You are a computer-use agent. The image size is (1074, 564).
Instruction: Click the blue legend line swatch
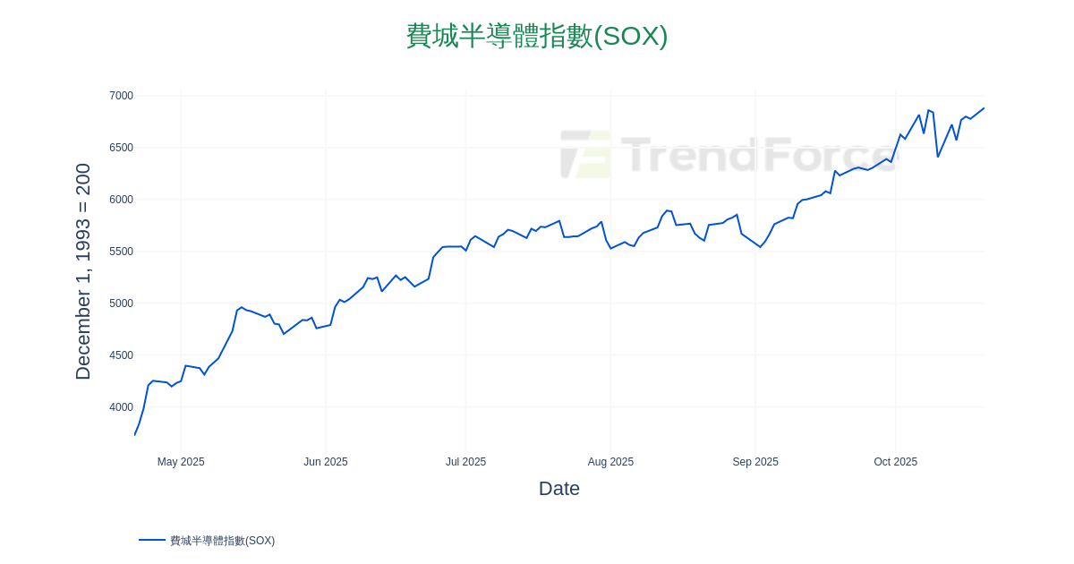(152, 540)
